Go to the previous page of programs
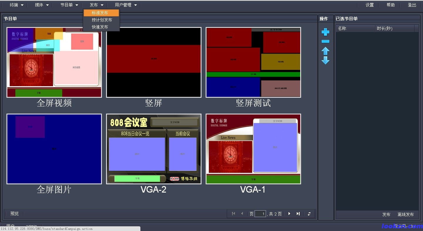423x231 pixels. (x=242, y=214)
